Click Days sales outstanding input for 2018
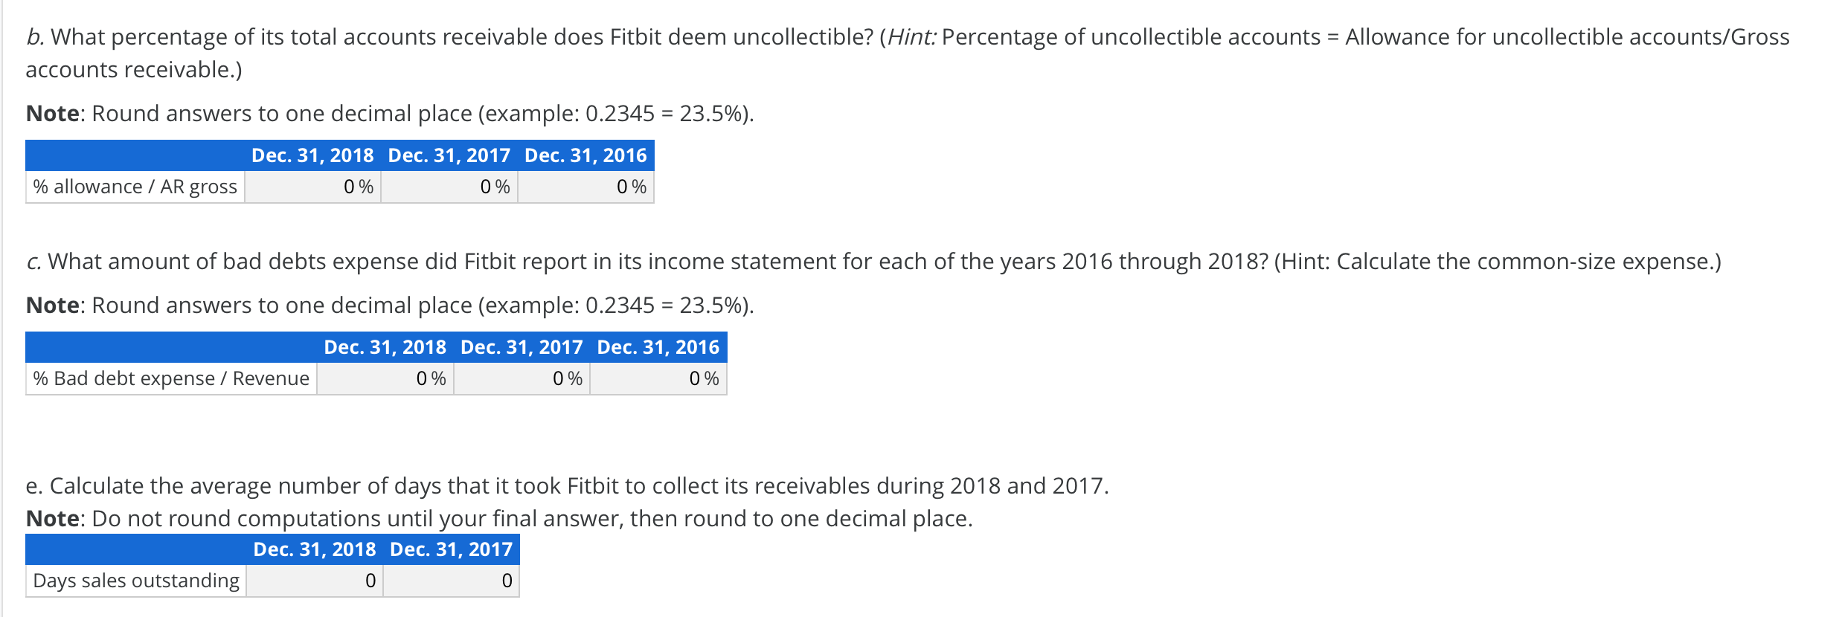Screen dimensions: 1842x617 (315, 581)
